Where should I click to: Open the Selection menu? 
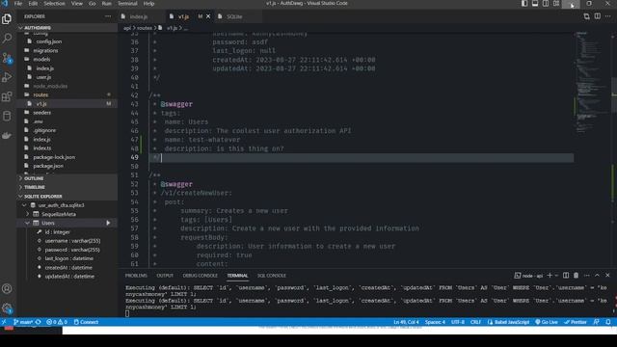[x=54, y=4]
